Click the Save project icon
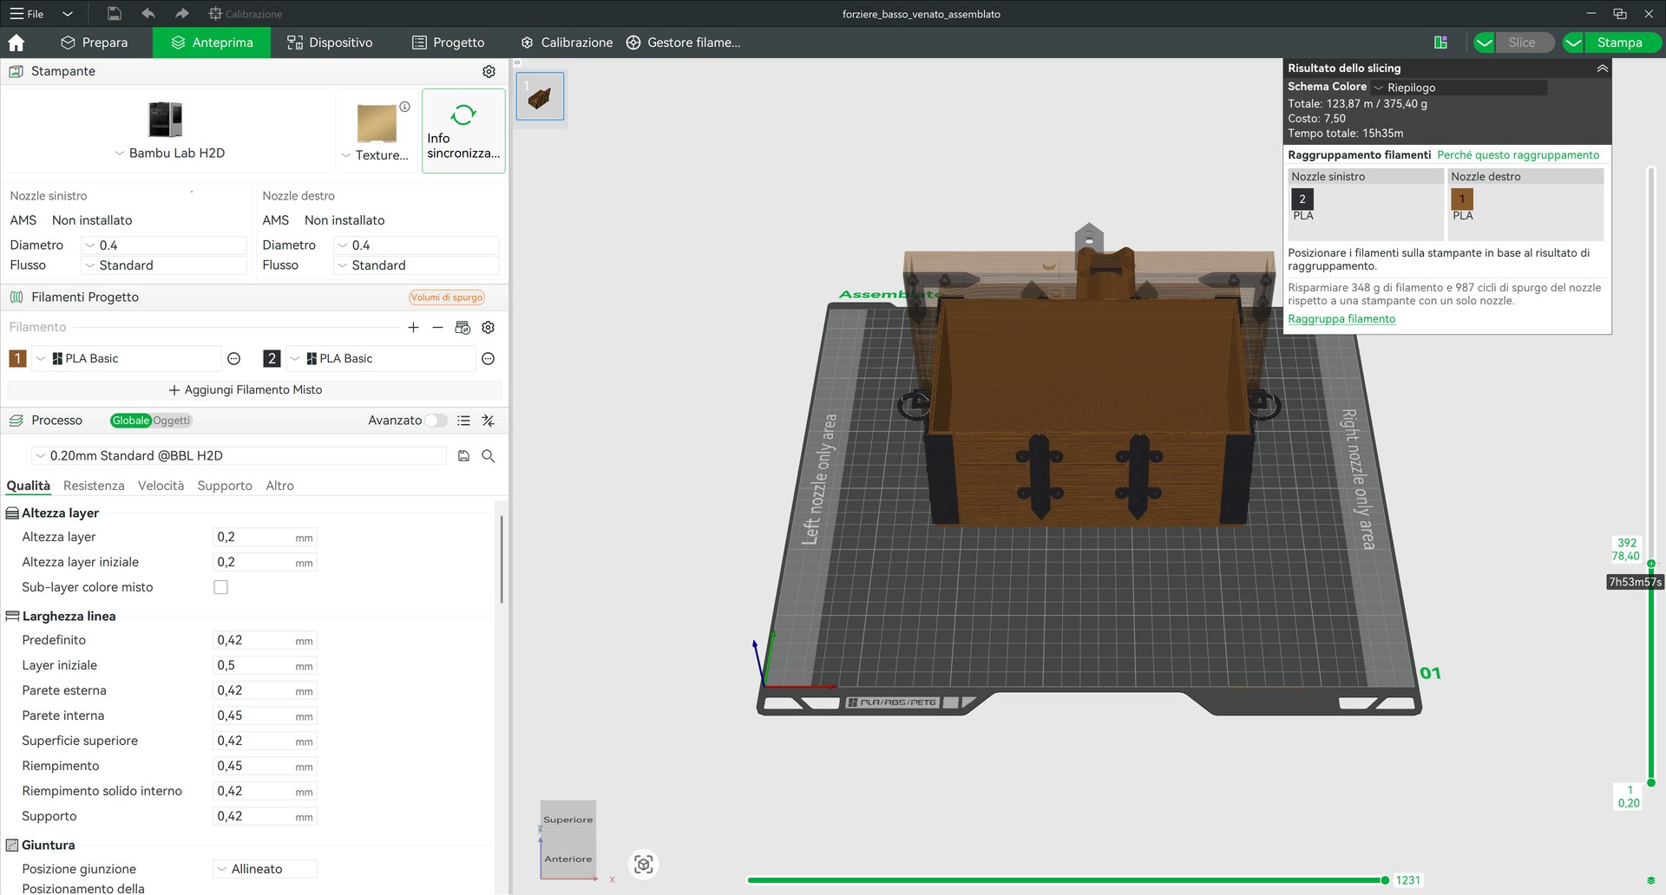Image resolution: width=1666 pixels, height=895 pixels. click(x=114, y=14)
